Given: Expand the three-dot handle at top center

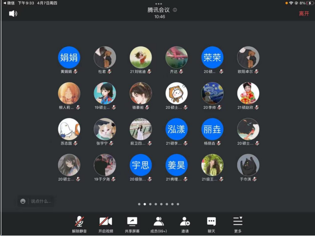Looking at the screenshot, I should coord(158,4).
